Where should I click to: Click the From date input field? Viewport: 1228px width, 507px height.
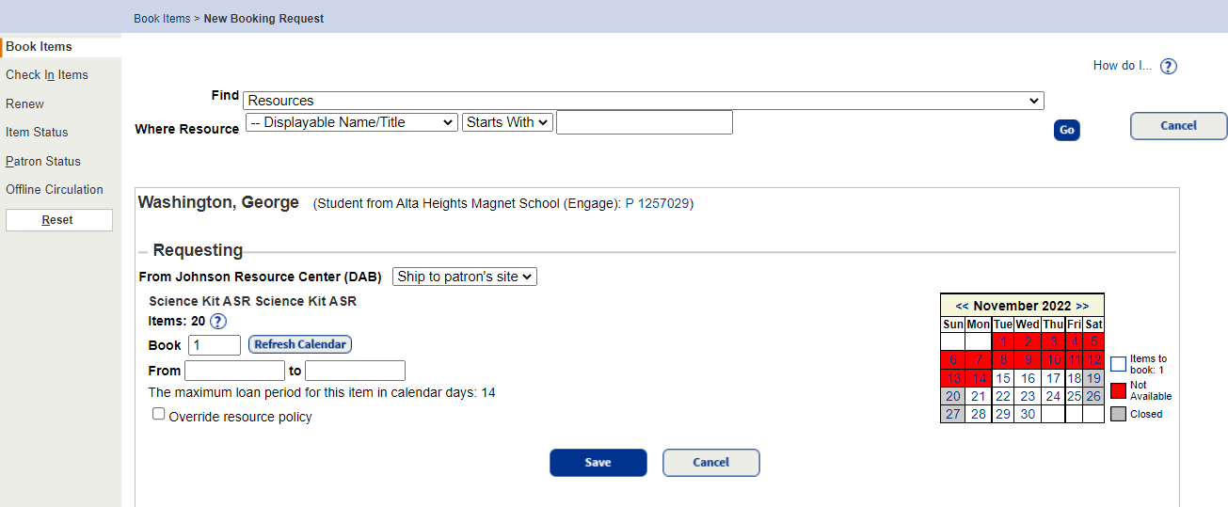coord(234,371)
